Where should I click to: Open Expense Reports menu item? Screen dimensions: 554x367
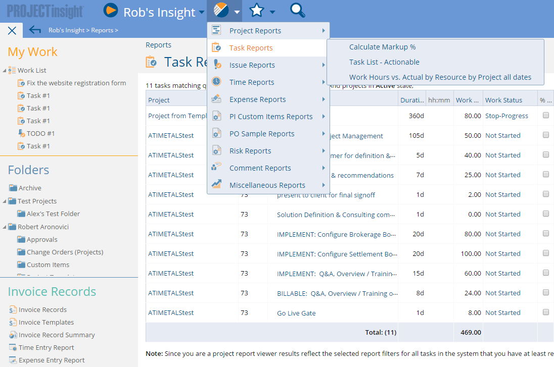268,99
